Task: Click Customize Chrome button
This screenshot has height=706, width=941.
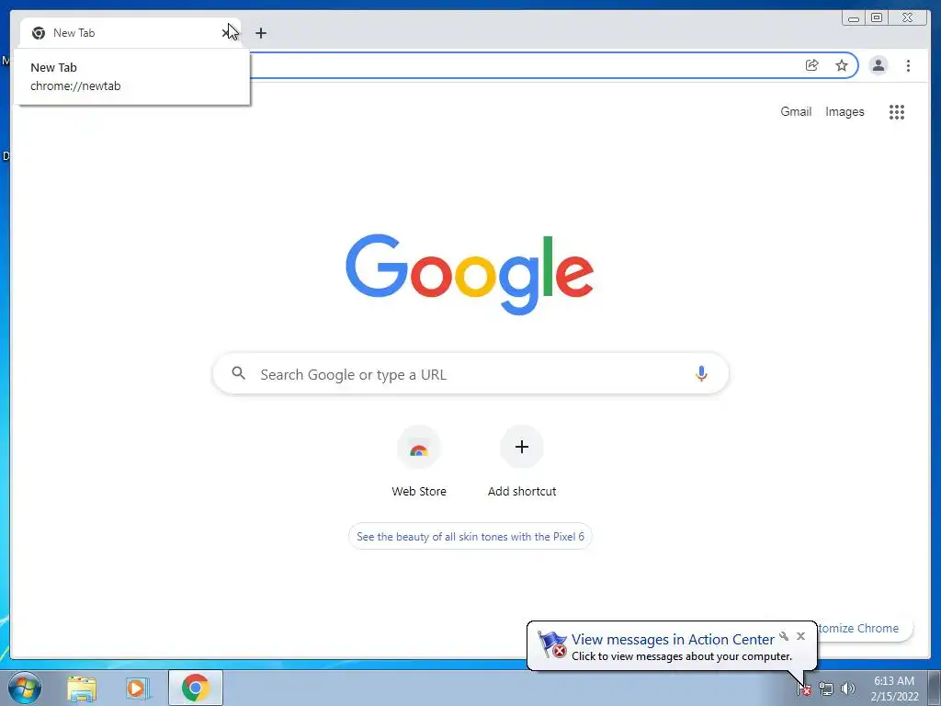Action: [x=864, y=628]
